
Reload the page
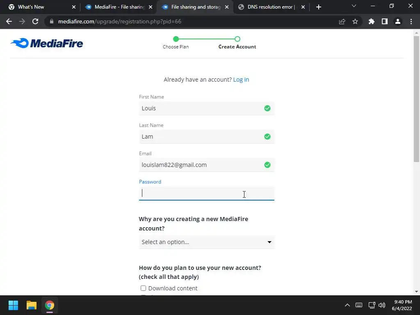click(x=35, y=21)
